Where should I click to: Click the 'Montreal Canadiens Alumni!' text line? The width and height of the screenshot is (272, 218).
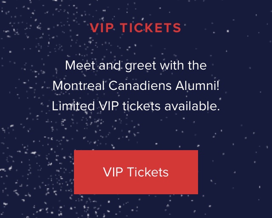[136, 86]
